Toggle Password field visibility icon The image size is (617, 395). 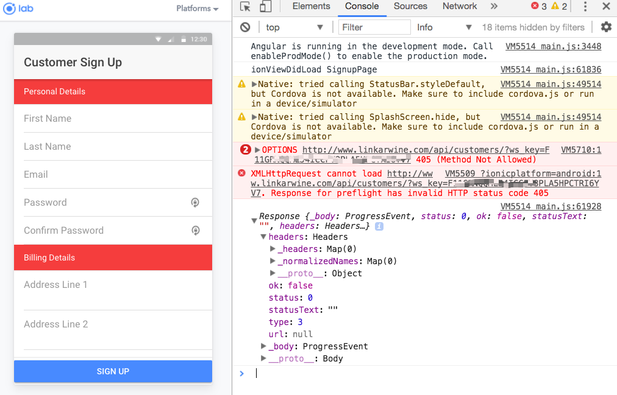[196, 203]
